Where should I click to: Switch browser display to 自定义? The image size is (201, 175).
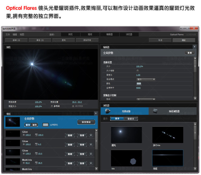tap(131, 119)
